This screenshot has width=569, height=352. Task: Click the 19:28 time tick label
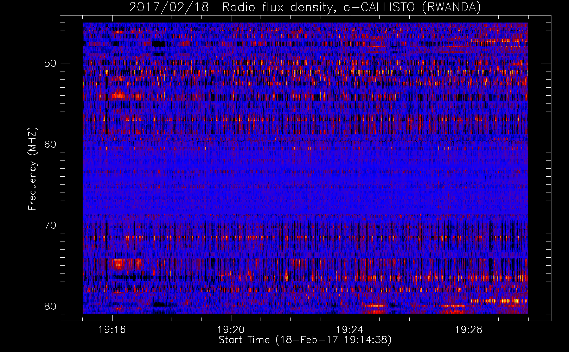click(x=469, y=330)
